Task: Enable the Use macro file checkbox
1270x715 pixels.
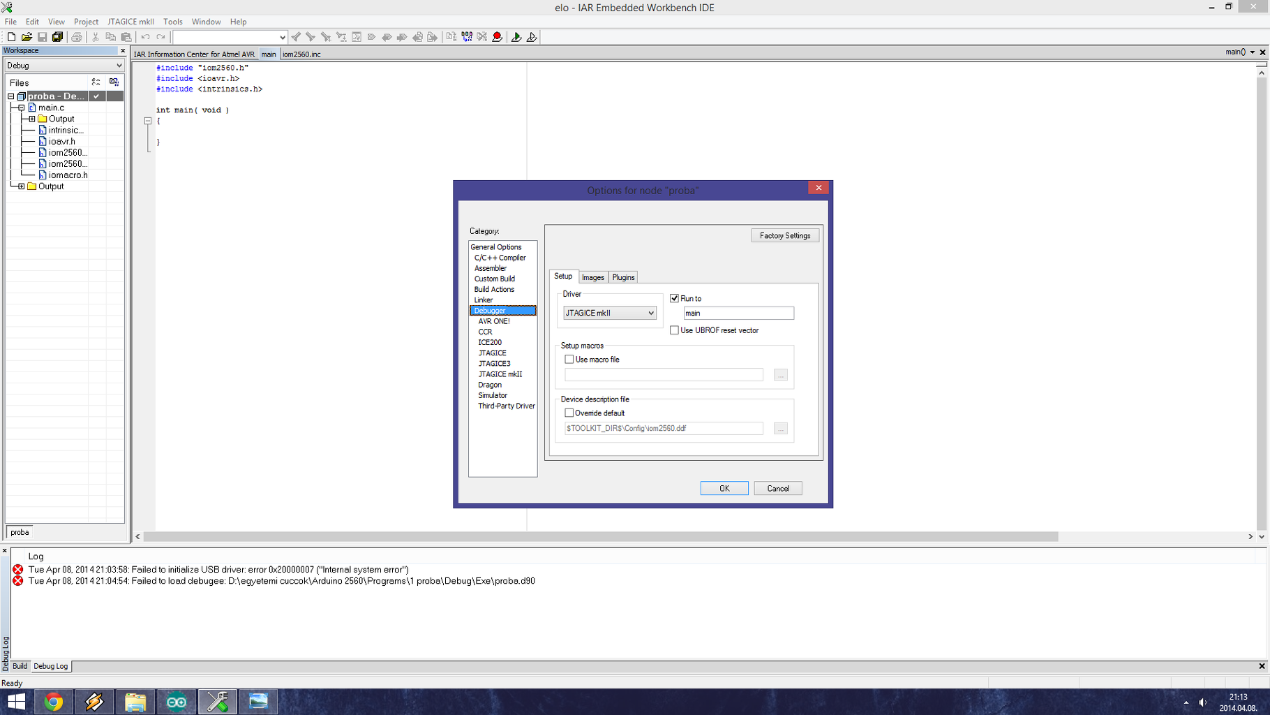Action: click(x=569, y=360)
